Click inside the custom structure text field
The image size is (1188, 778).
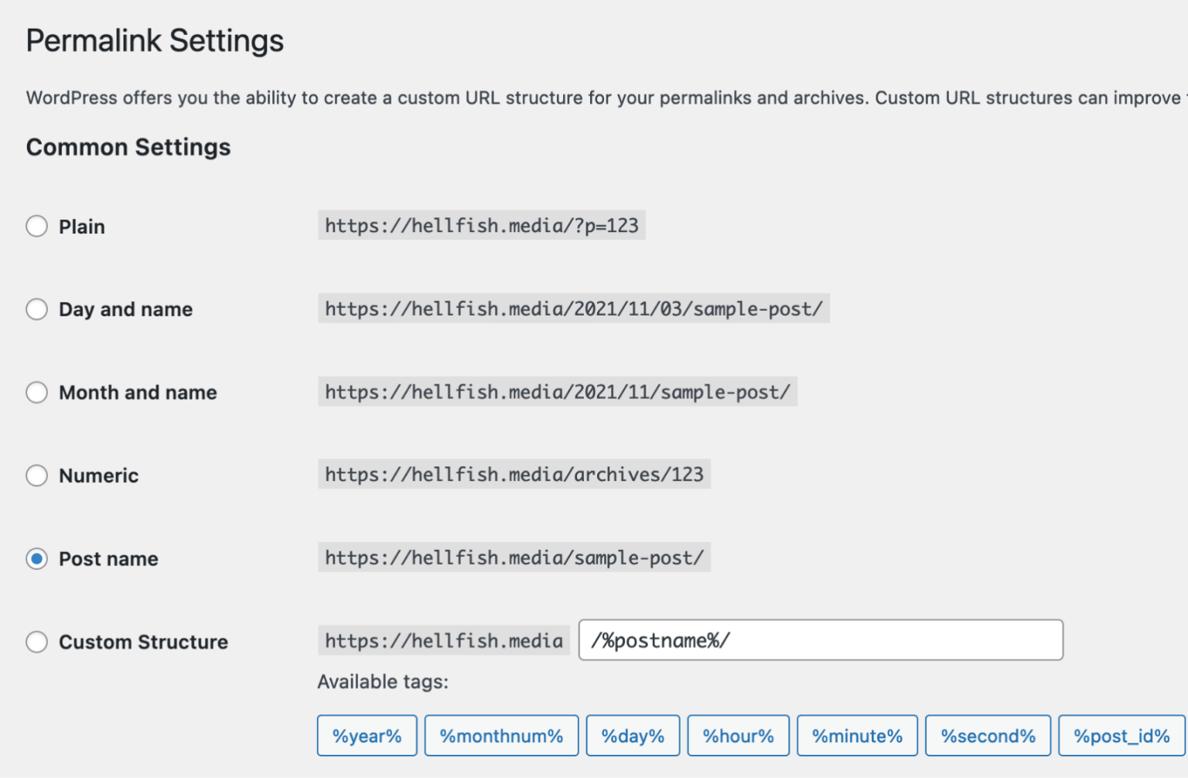820,640
